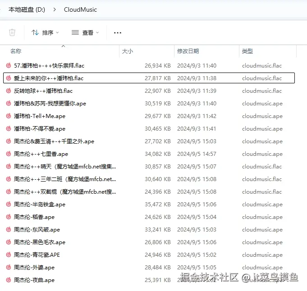This screenshot has width=307, height=291.
Task: Select file name 周杰伦-稻香.ape
Action: pyautogui.click(x=34, y=217)
